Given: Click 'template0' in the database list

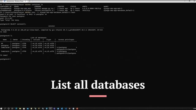Looking at the screenshot, I should tap(5, 47).
